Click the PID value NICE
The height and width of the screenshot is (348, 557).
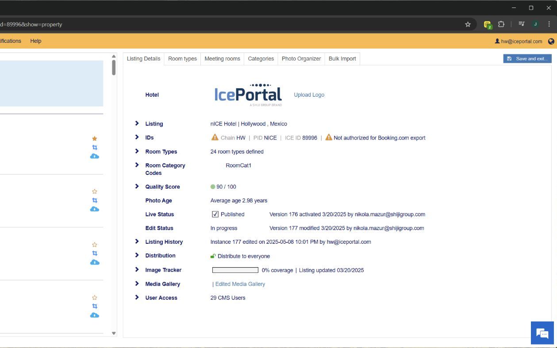tap(270, 138)
